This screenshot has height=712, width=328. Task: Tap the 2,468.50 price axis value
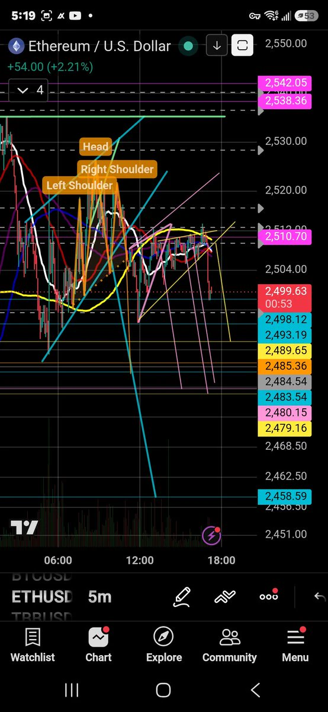click(286, 446)
